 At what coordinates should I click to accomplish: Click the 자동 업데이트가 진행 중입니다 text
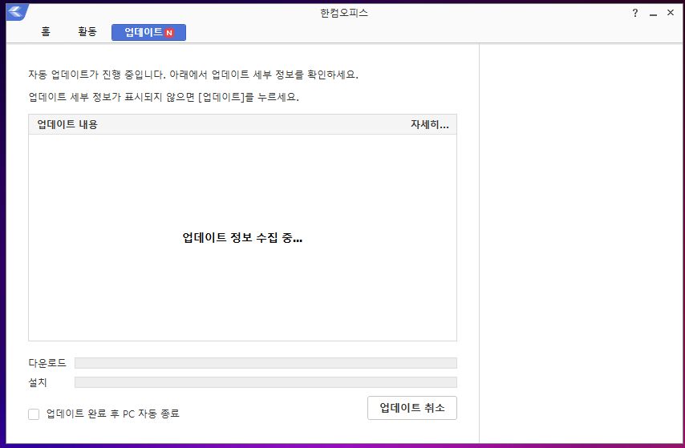coord(99,75)
